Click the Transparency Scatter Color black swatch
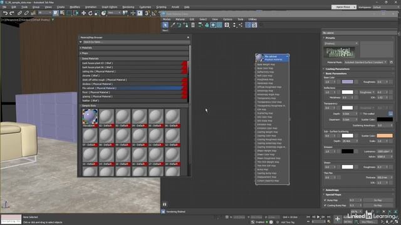 click(x=384, y=119)
